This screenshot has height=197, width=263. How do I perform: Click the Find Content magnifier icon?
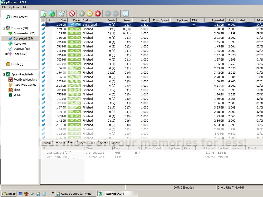(8, 17)
